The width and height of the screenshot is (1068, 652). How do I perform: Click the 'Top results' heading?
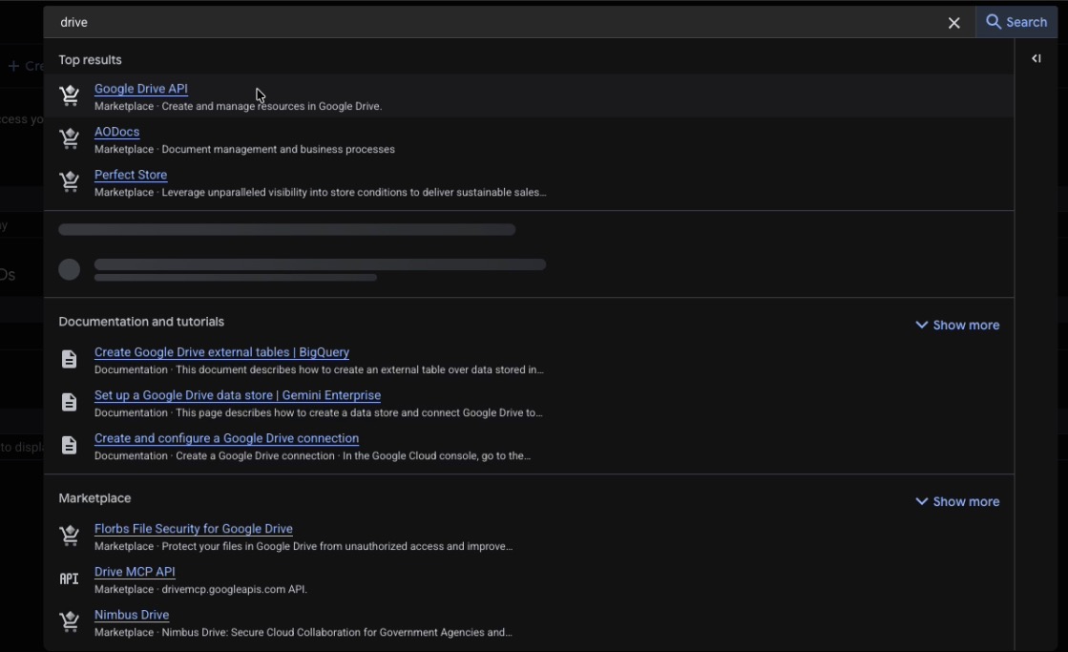(x=90, y=60)
